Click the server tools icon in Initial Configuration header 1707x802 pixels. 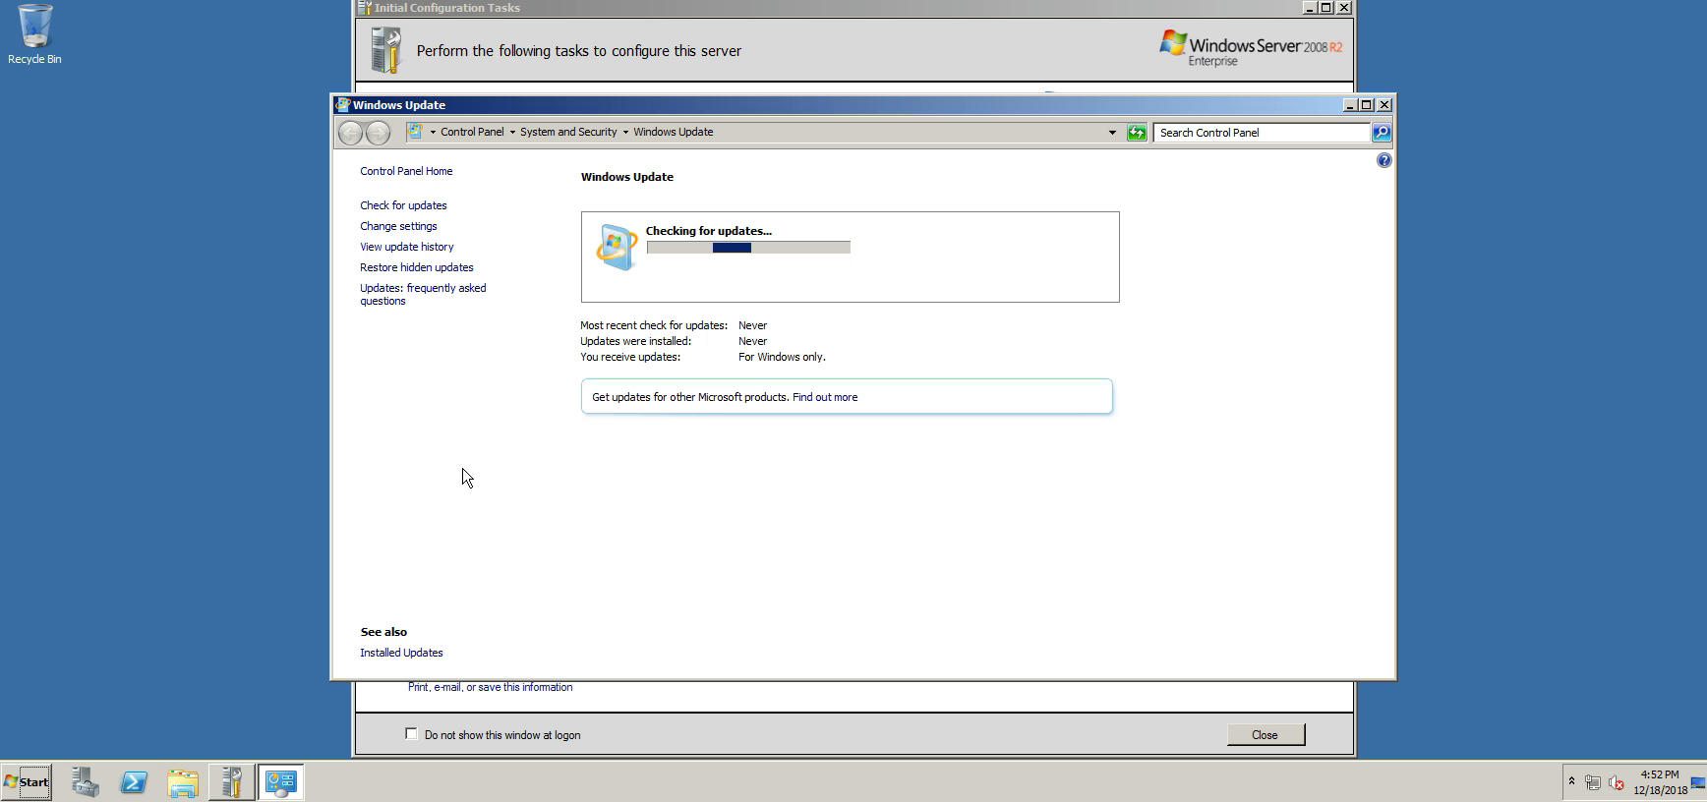click(386, 50)
